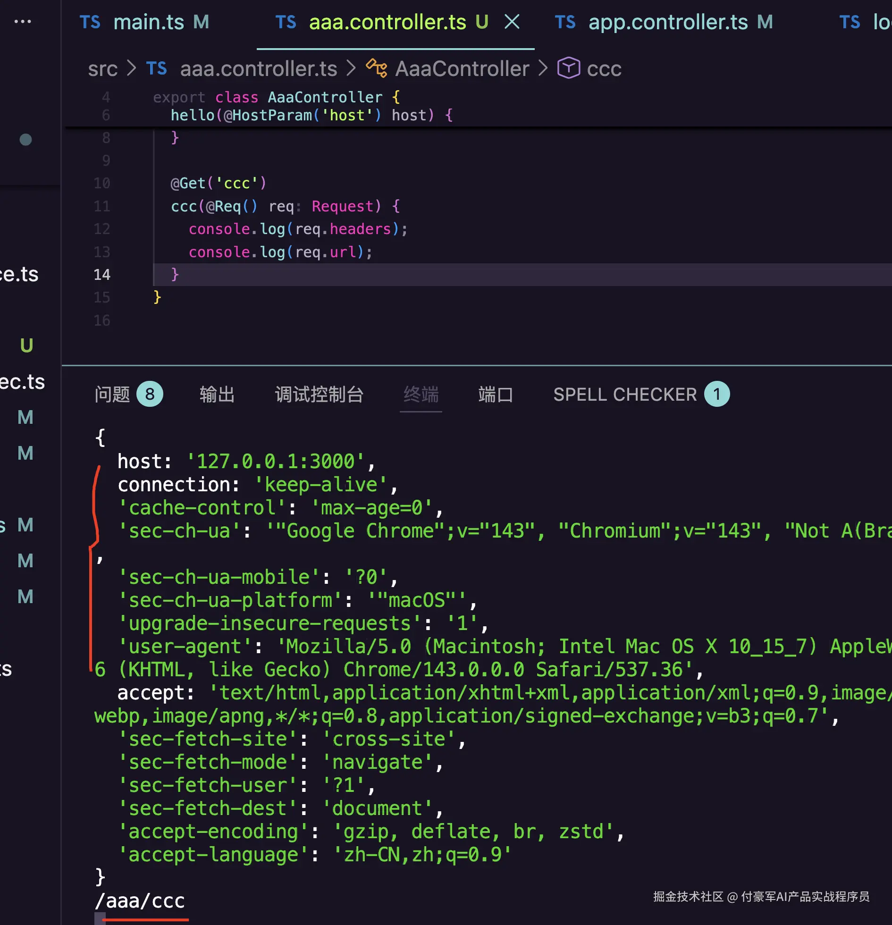Click the TS icon on app.controller.ts tab
The height and width of the screenshot is (925, 892).
point(565,22)
